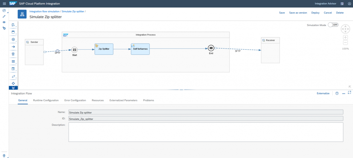This screenshot has height=158, width=353.
Task: Open the Monitor eye icon in sidebar
Action: click(4, 22)
